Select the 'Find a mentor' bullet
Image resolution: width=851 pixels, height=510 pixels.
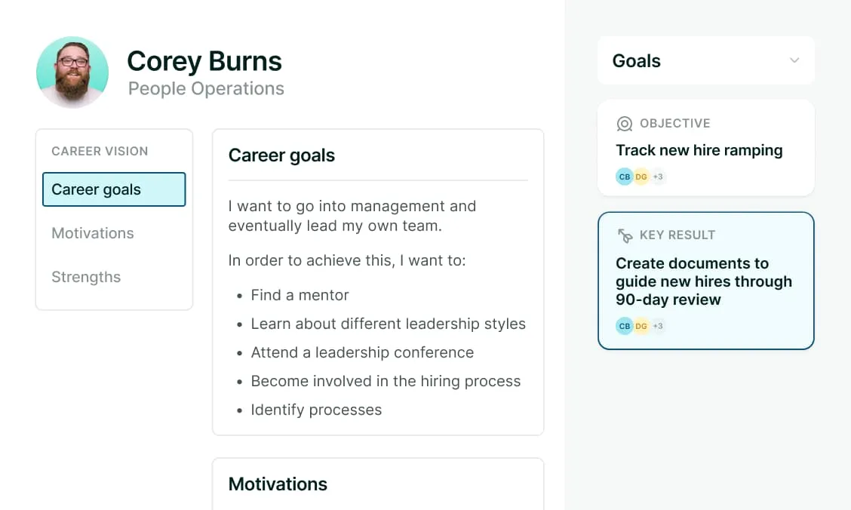pos(300,295)
